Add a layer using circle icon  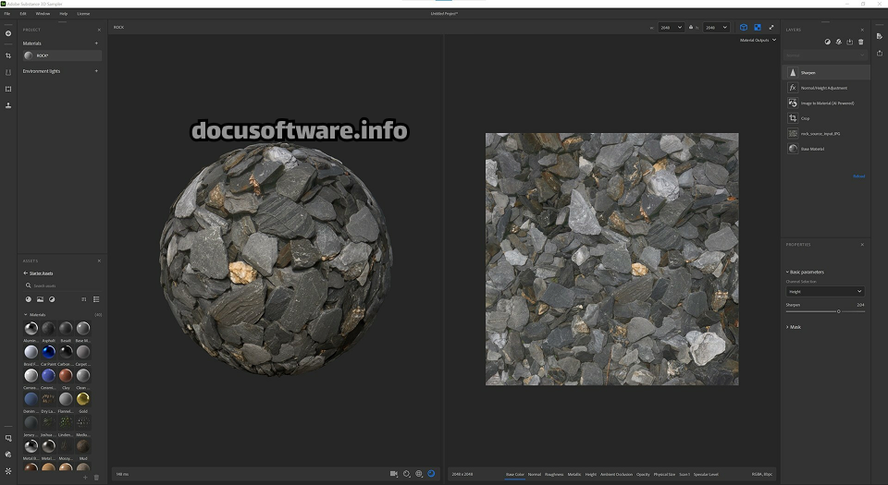point(827,42)
